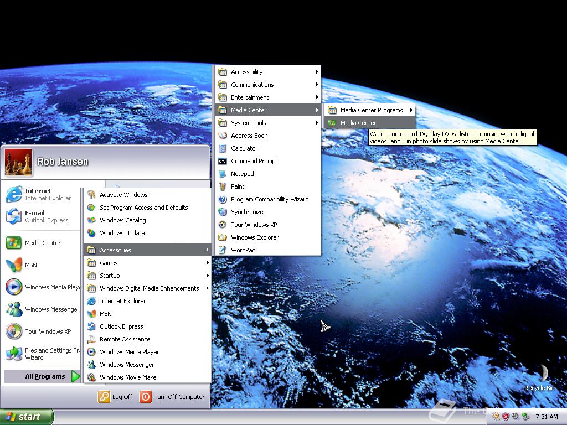Click Set Program Access and Defaults icon
The width and height of the screenshot is (567, 425).
91,208
